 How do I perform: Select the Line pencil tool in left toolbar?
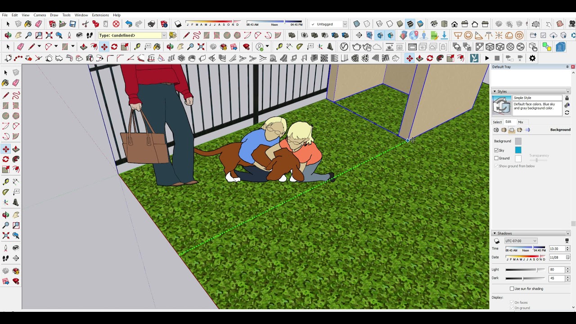tap(5, 95)
